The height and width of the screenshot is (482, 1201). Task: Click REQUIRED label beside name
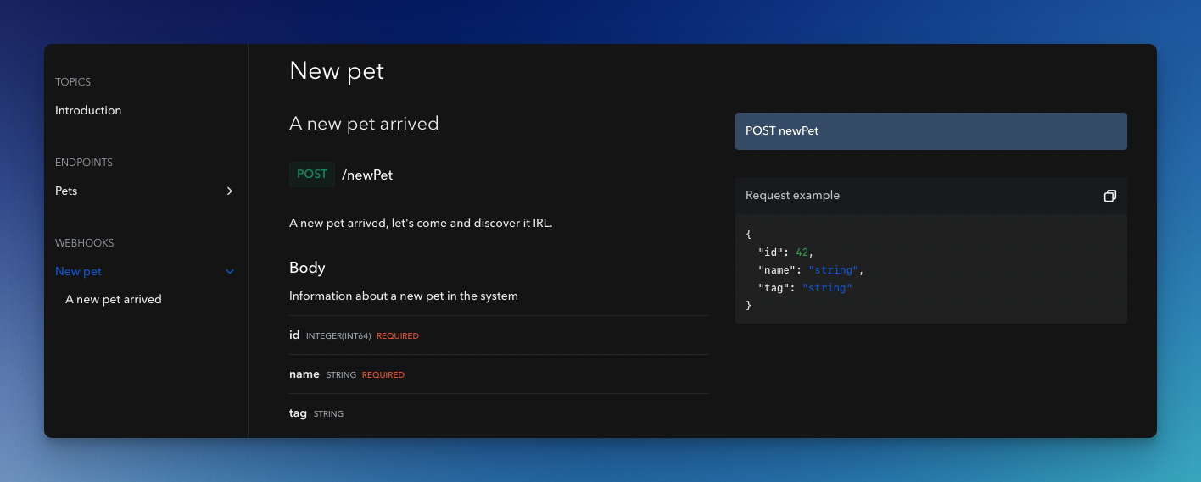(383, 375)
